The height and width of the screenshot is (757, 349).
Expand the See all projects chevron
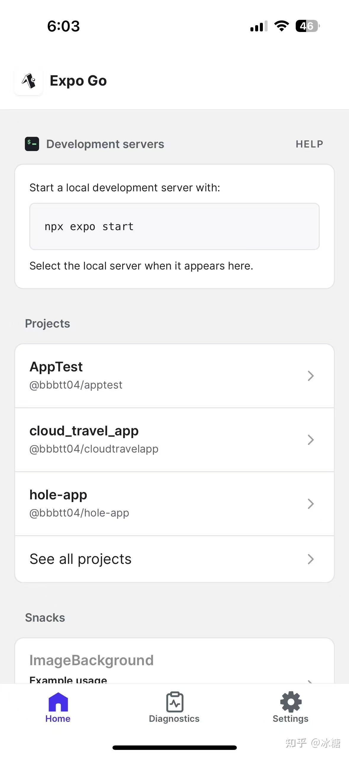pos(311,559)
